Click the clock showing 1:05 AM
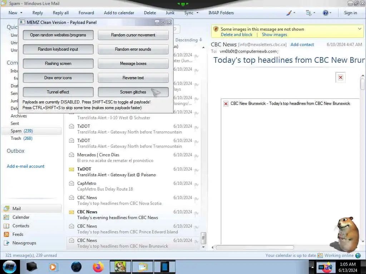This screenshot has height=274, width=366. pyautogui.click(x=347, y=264)
